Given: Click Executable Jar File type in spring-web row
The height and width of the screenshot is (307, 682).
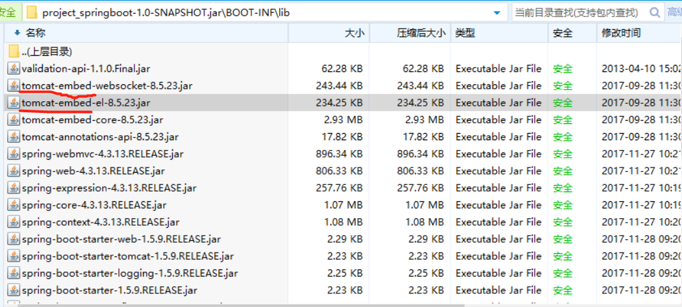Looking at the screenshot, I should tap(498, 171).
